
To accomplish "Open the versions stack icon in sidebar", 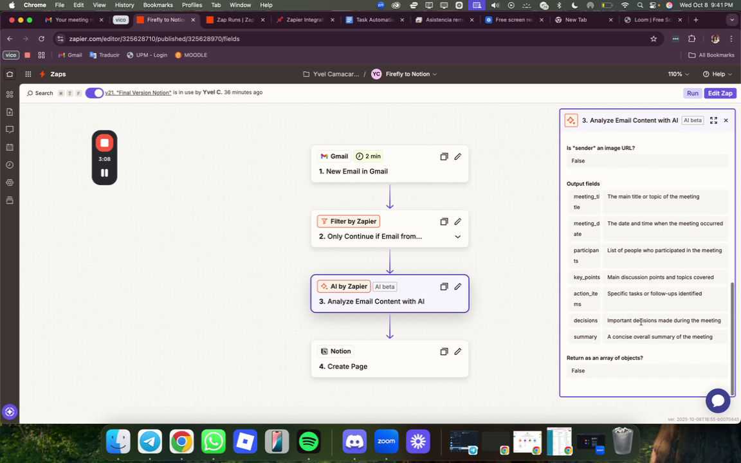I will (10, 201).
